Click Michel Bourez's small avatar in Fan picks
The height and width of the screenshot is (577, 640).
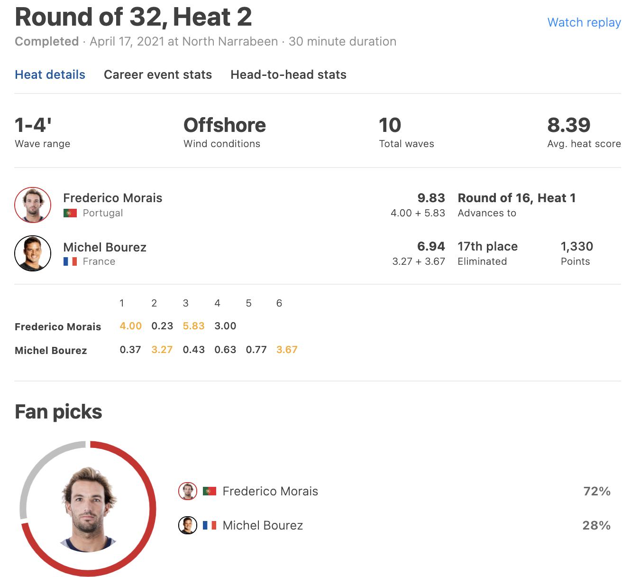point(188,525)
